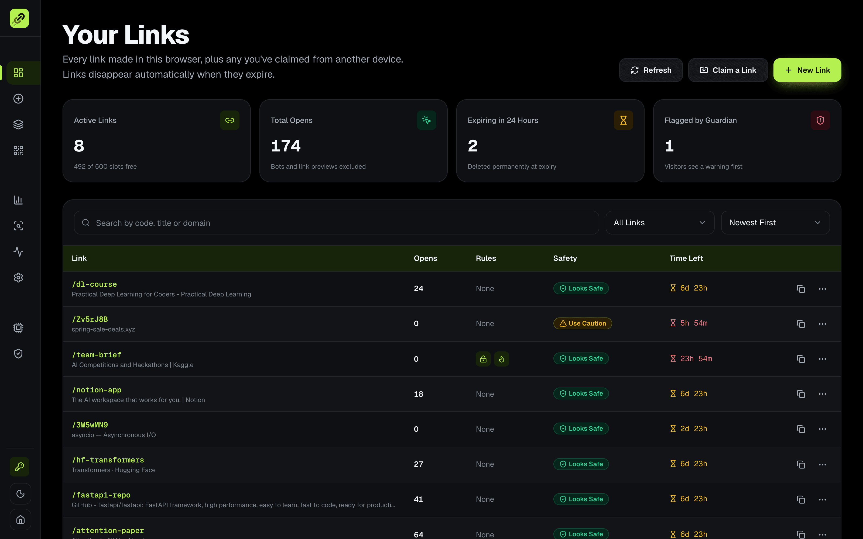Open more options for /team-brief

(x=822, y=359)
